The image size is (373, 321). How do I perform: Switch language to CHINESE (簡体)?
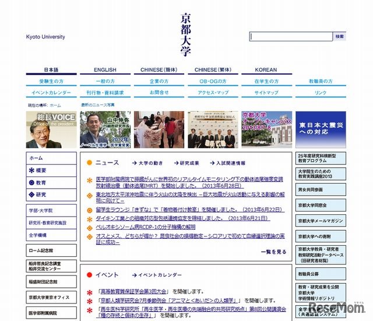(159, 70)
